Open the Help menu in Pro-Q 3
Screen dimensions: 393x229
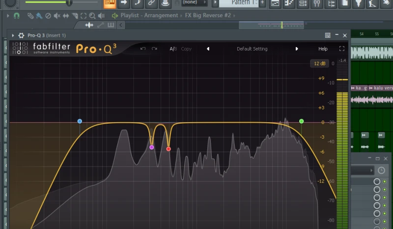pyautogui.click(x=323, y=49)
